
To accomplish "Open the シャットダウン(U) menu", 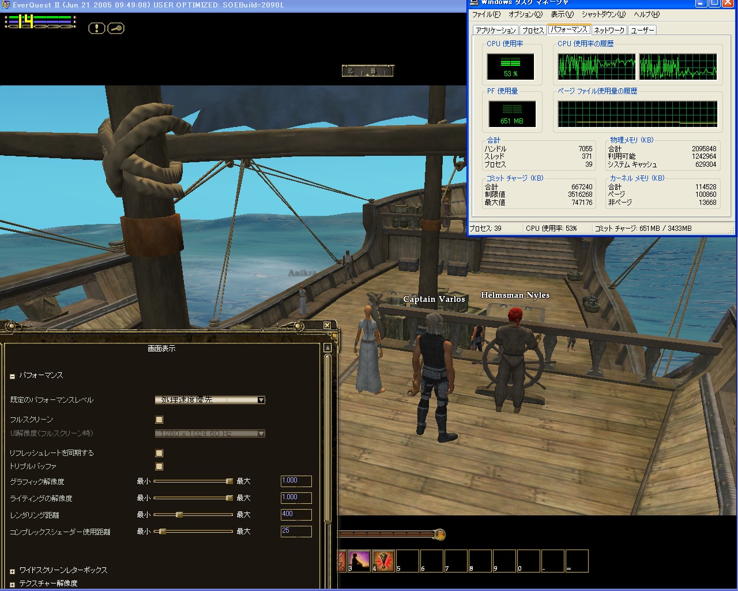I will 603,14.
